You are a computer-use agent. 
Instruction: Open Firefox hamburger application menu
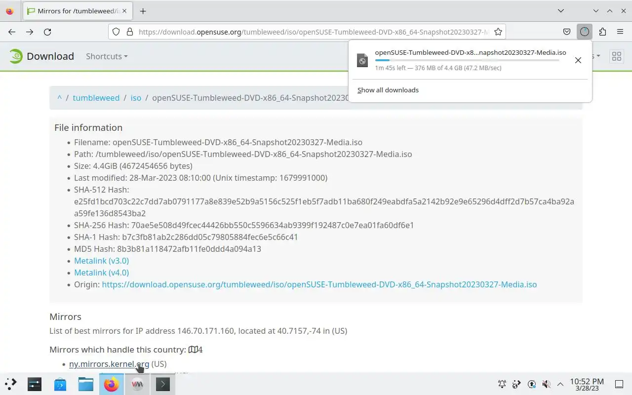pyautogui.click(x=620, y=32)
